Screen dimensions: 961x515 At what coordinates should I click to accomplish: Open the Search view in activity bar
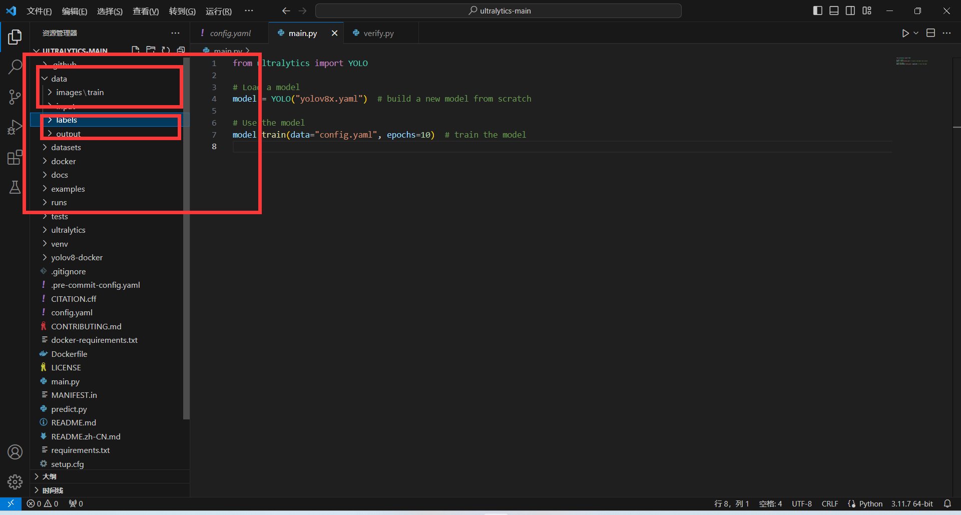(x=15, y=67)
